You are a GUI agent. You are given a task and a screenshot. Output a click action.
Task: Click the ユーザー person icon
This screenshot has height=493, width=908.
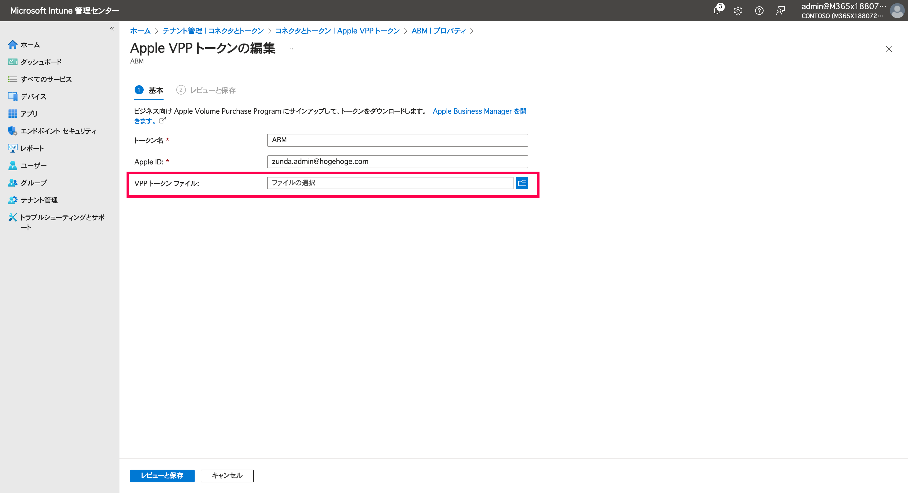tap(12, 165)
